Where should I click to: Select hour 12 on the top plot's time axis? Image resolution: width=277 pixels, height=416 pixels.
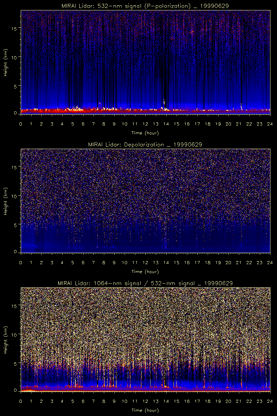[145, 124]
